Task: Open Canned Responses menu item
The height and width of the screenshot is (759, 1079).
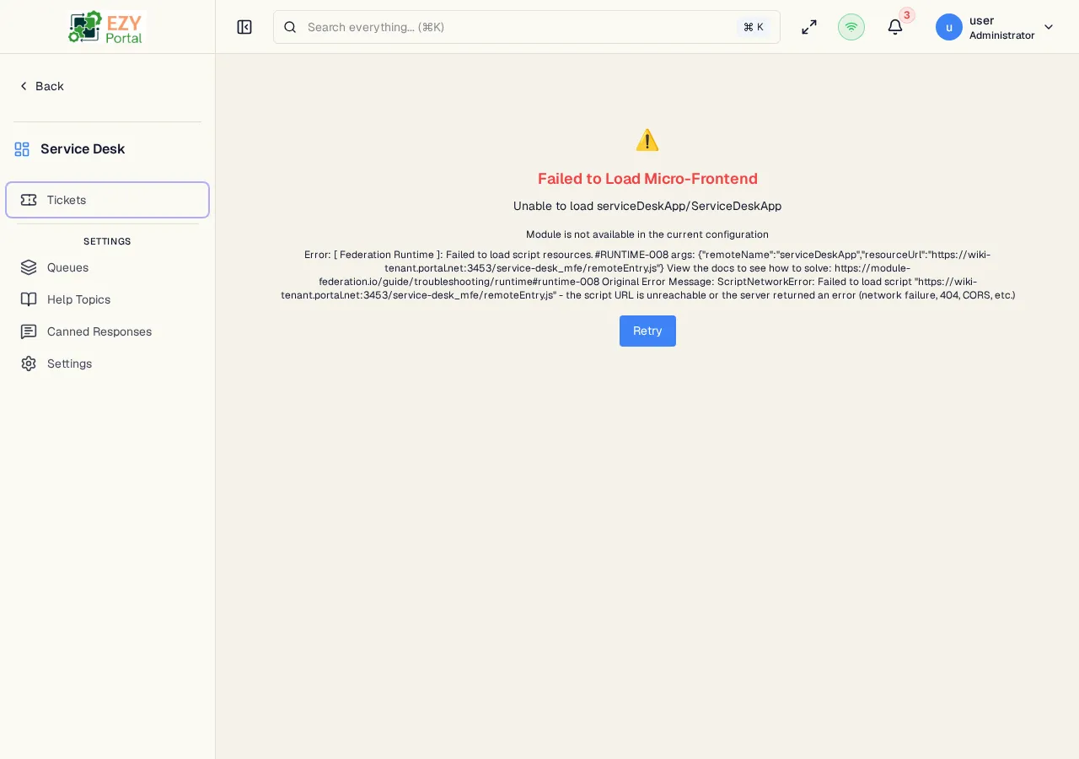Action: [x=108, y=331]
